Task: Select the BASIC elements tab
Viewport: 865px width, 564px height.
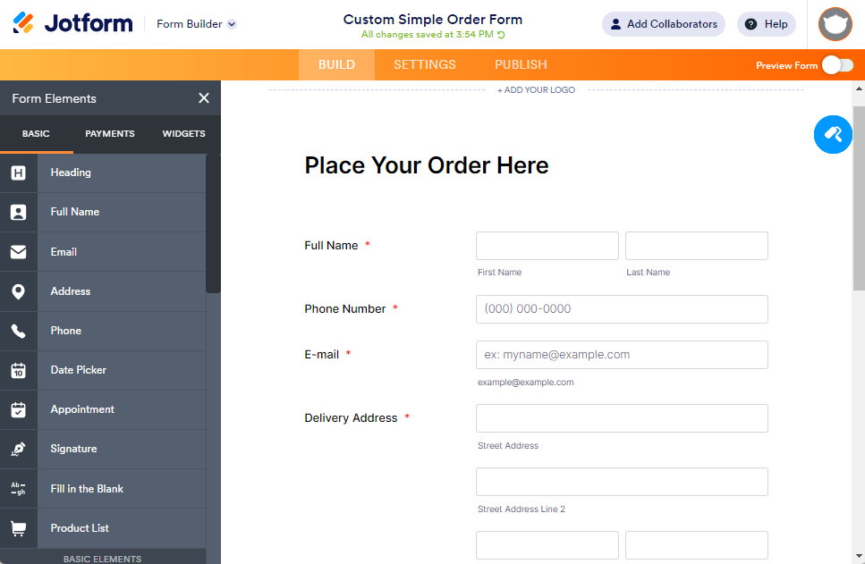Action: tap(36, 133)
